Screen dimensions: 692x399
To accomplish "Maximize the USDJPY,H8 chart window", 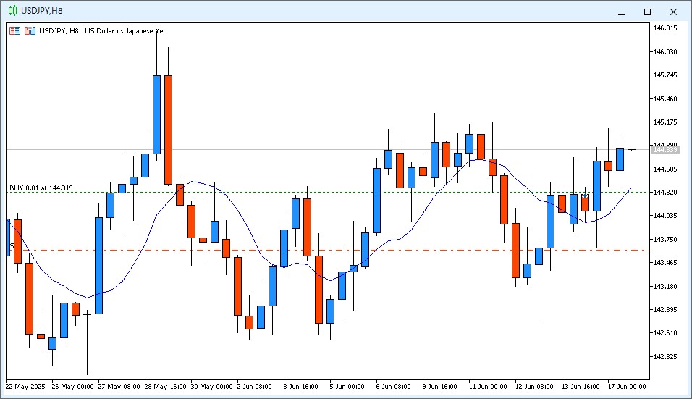I will tap(647, 12).
